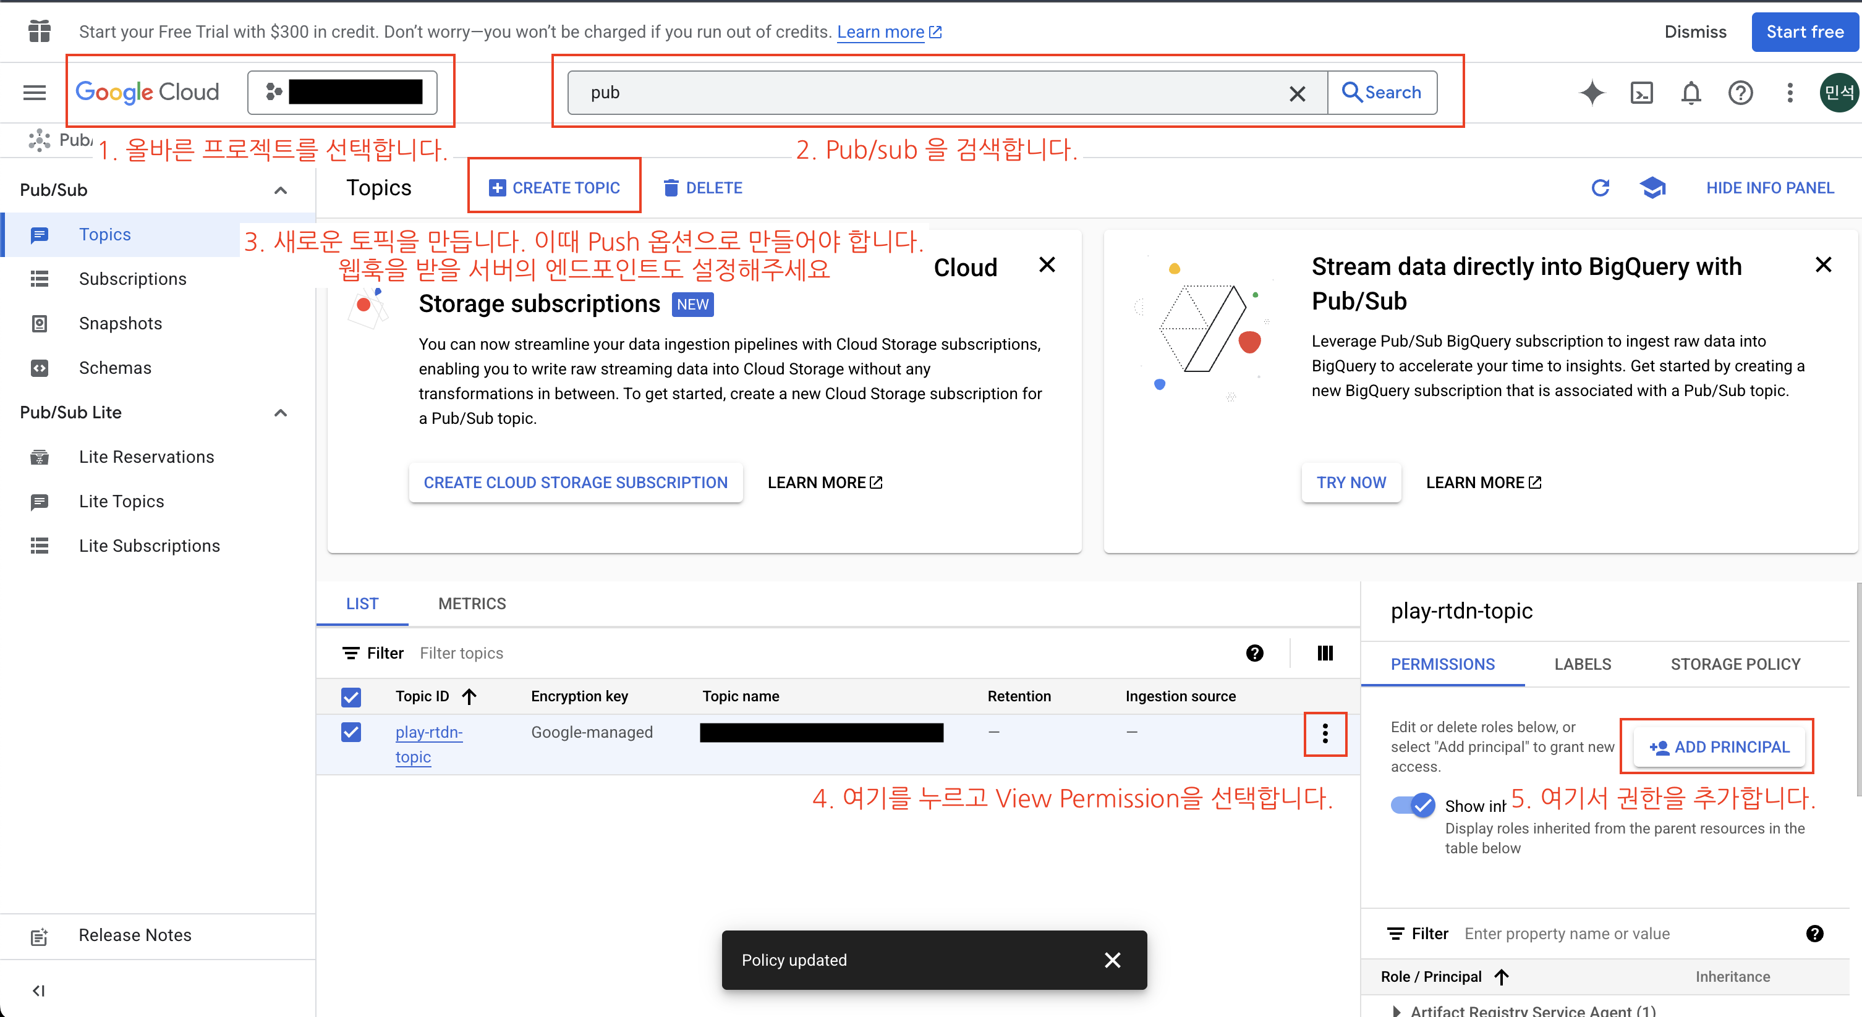The image size is (1862, 1017).
Task: Click the Filter topics input field
Action: 462,652
